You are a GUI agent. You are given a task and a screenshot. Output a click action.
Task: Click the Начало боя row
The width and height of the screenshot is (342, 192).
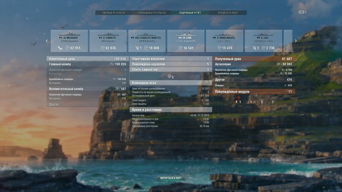(x=171, y=115)
